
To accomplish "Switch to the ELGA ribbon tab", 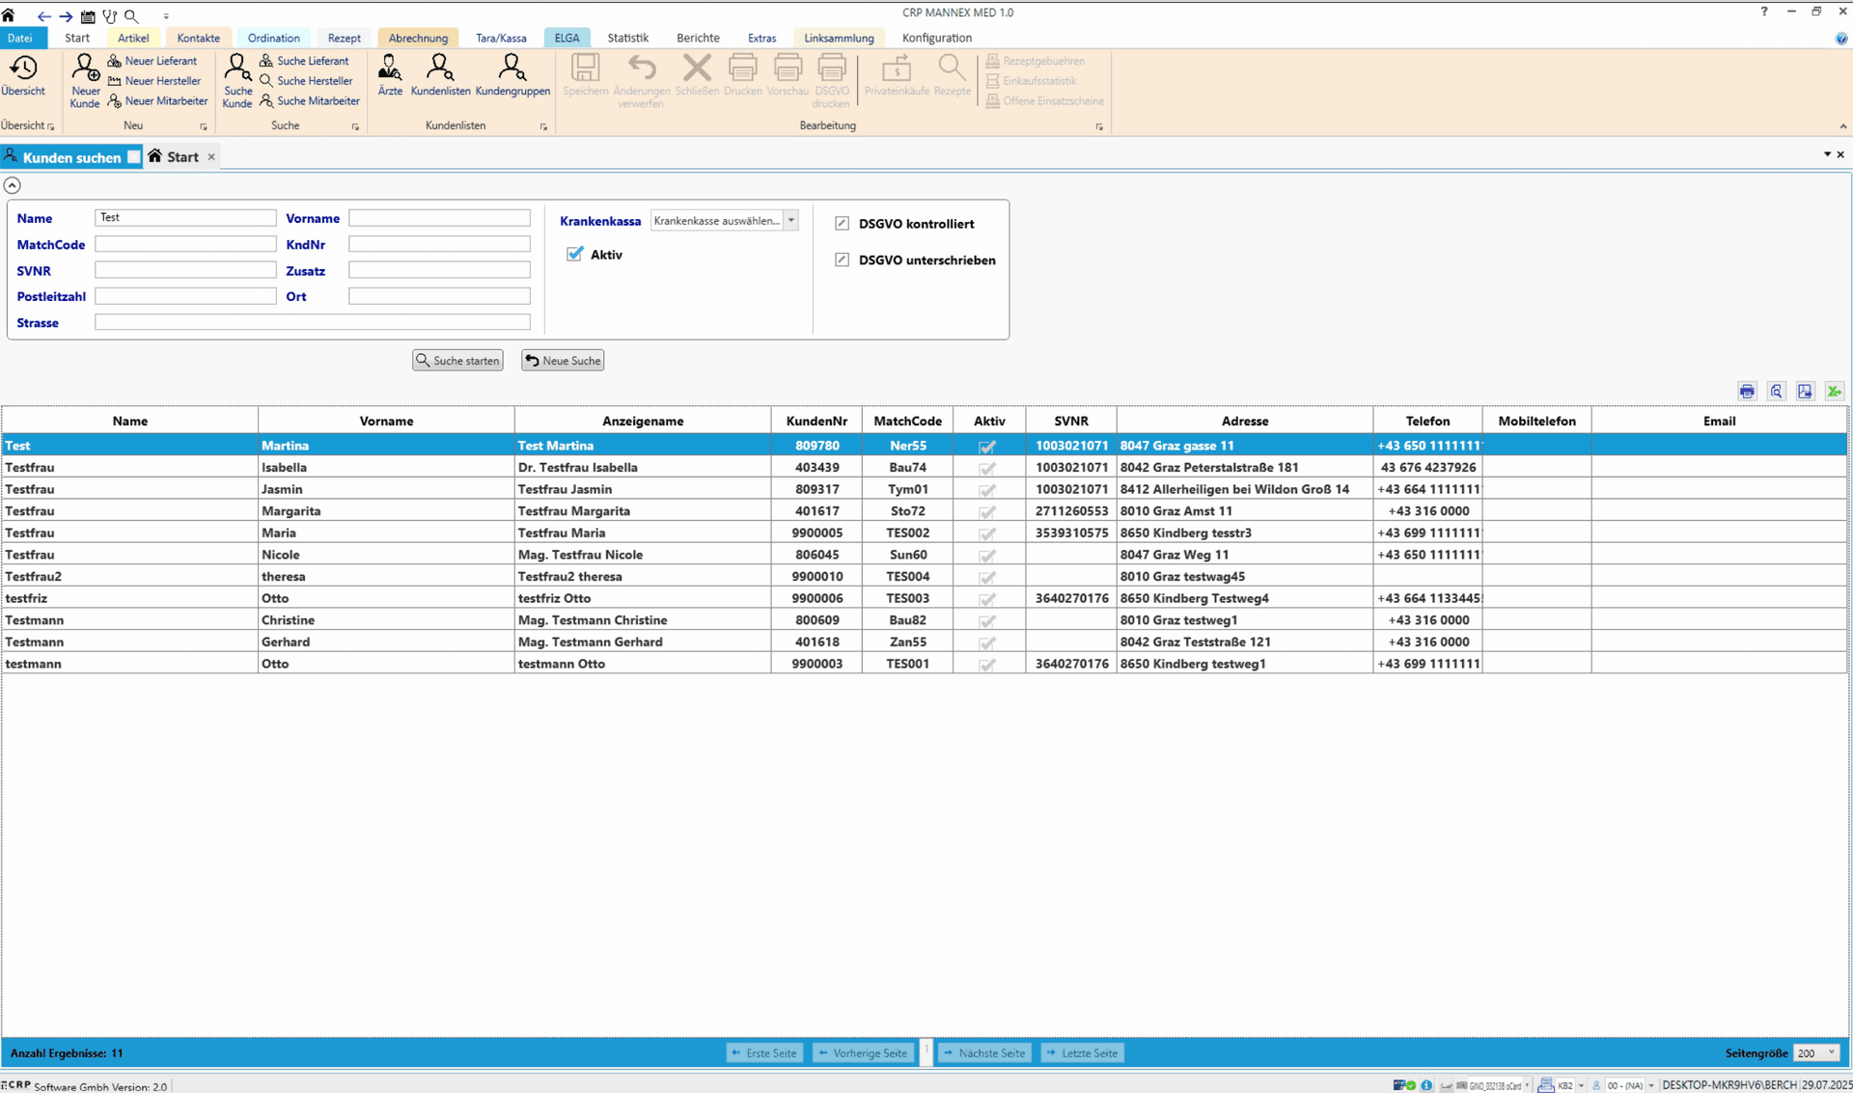I will pyautogui.click(x=567, y=38).
